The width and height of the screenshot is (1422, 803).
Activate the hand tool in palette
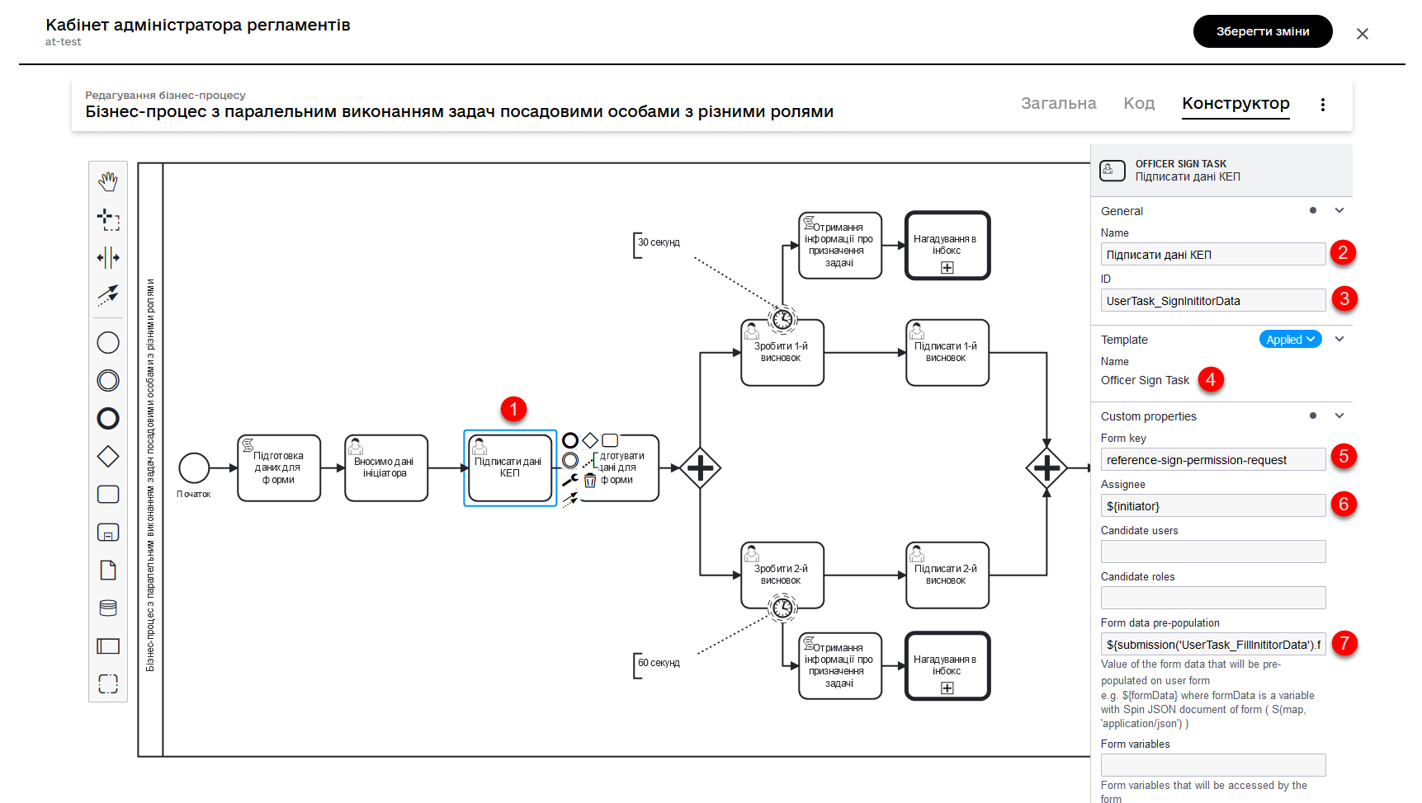coord(108,181)
